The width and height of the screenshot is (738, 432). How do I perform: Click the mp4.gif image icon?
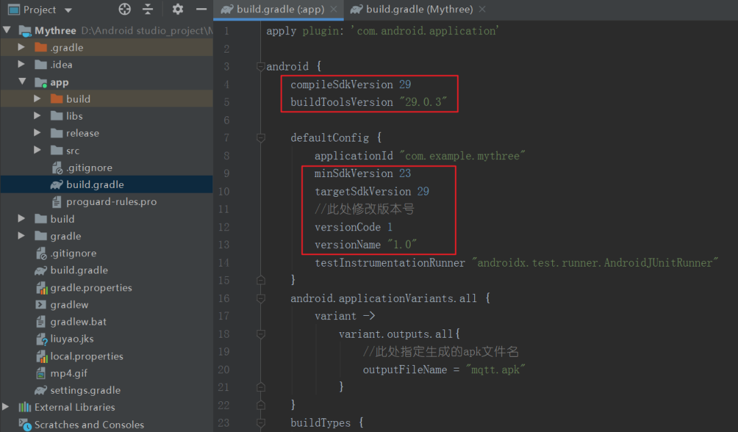pyautogui.click(x=41, y=373)
